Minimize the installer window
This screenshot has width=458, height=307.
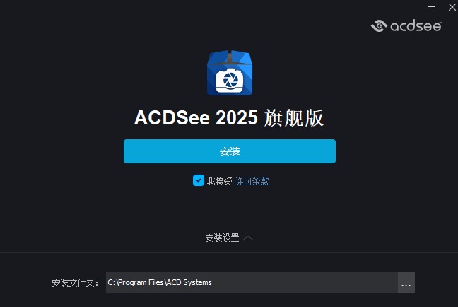[431, 7]
